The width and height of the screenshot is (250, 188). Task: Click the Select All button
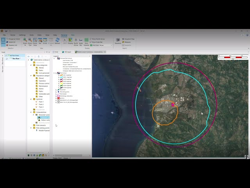(11, 42)
